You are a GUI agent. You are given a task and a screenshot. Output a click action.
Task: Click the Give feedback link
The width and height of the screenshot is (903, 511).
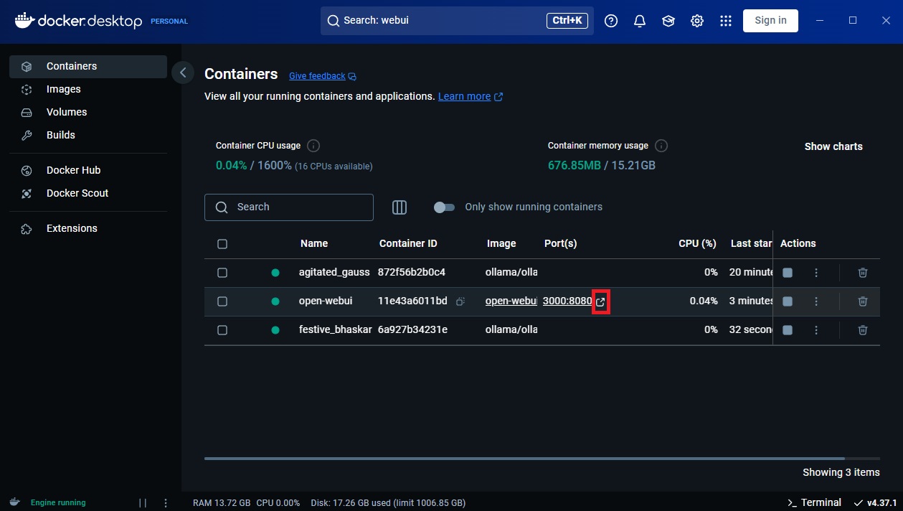click(x=323, y=76)
